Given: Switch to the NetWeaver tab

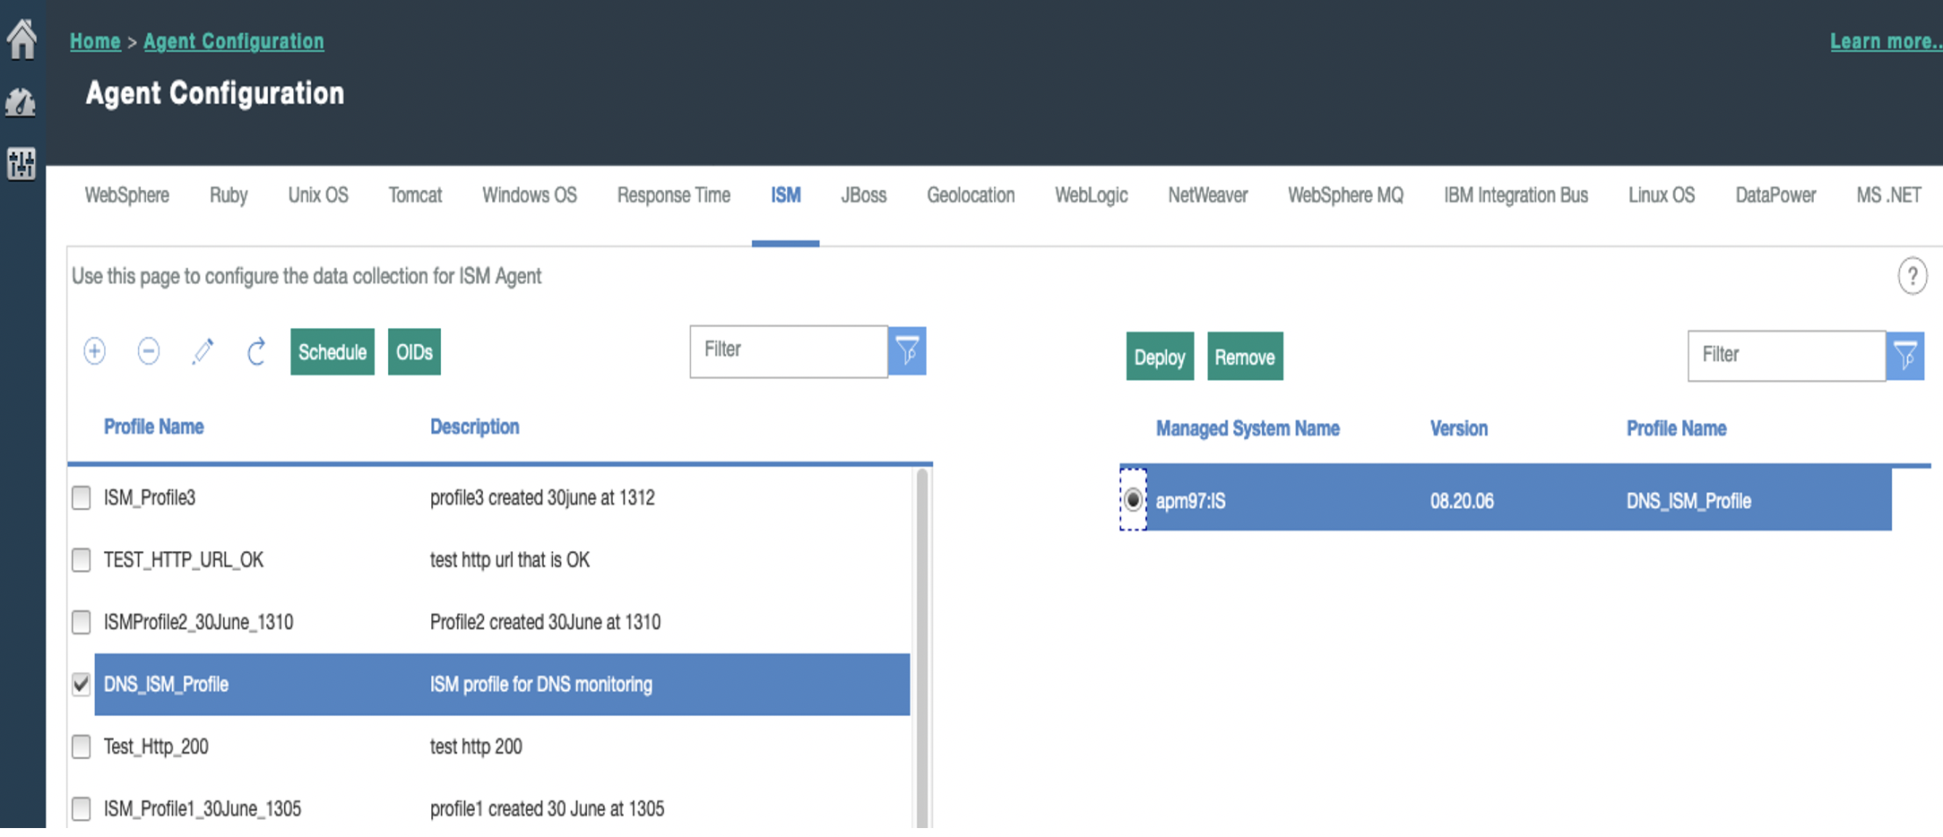Looking at the screenshot, I should (1208, 195).
